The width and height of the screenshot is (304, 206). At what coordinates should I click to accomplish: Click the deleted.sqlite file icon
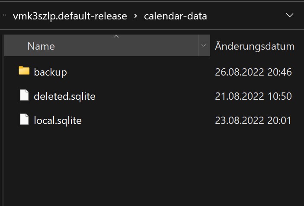click(24, 95)
